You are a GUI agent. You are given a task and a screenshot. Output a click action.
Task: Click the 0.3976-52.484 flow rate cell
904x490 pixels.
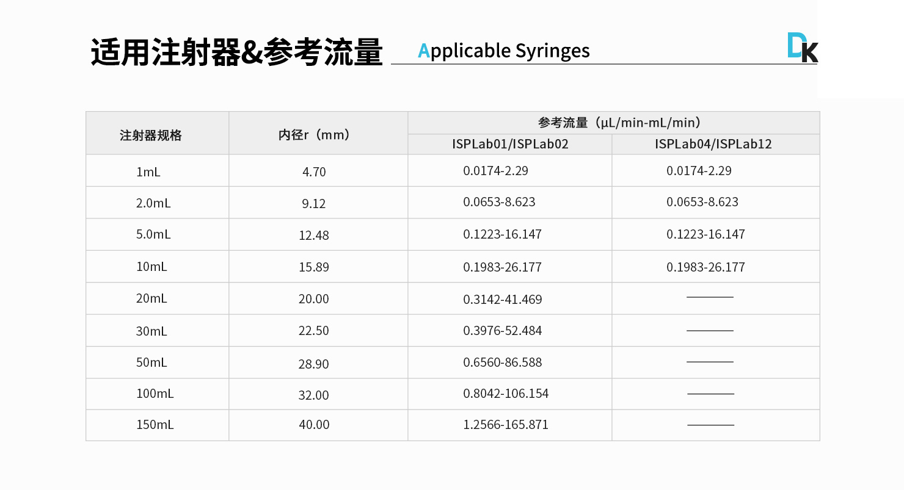(x=502, y=331)
